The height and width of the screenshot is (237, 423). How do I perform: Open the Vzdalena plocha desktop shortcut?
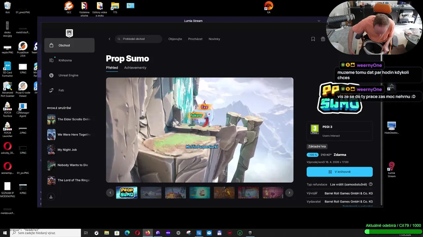pos(84,9)
